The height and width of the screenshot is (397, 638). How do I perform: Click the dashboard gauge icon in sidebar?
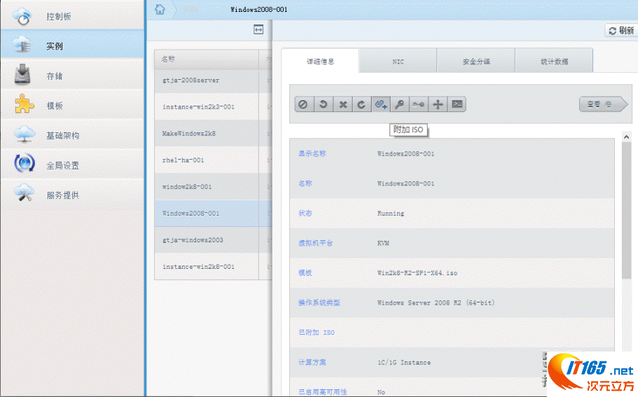(22, 16)
